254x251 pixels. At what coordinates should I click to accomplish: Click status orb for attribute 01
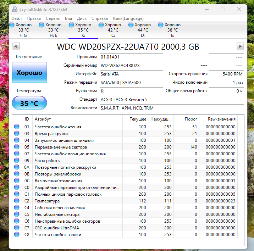point(17,127)
